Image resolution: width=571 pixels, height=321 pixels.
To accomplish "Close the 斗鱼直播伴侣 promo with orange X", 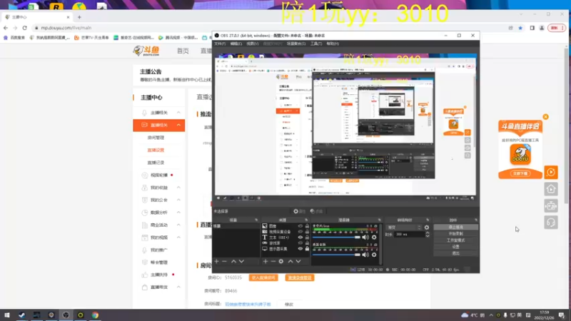I will click(545, 117).
